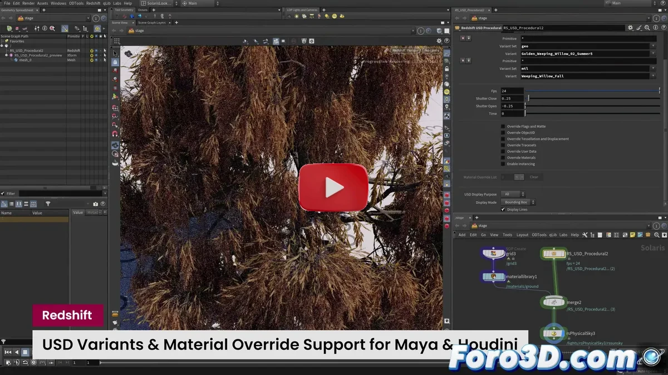Select the arrow select tool in viewport
The width and height of the screenshot is (668, 375).
(115, 54)
